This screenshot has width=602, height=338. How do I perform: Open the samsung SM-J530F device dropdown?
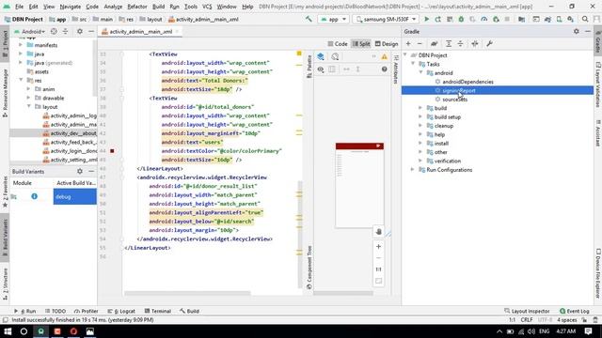tap(386, 19)
